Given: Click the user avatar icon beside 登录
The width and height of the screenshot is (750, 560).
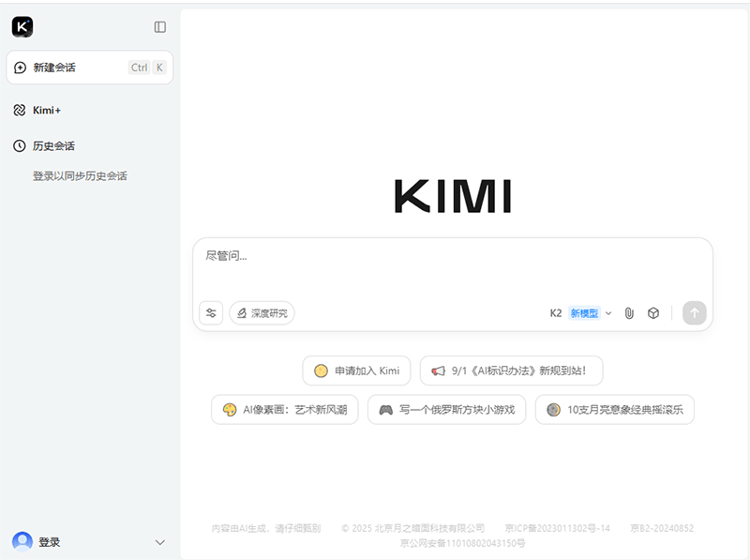Looking at the screenshot, I should tap(22, 542).
